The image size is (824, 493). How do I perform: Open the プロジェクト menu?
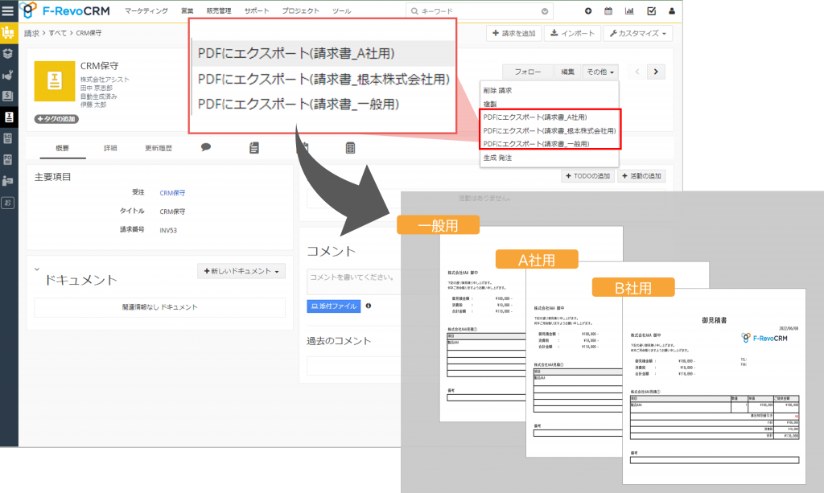click(x=300, y=11)
